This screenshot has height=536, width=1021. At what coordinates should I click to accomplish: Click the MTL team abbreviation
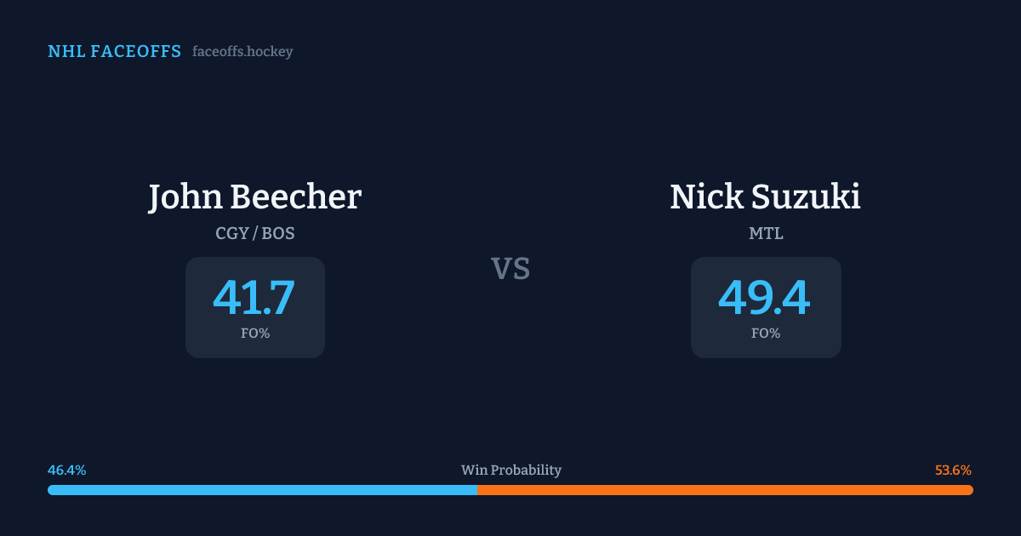click(x=765, y=233)
